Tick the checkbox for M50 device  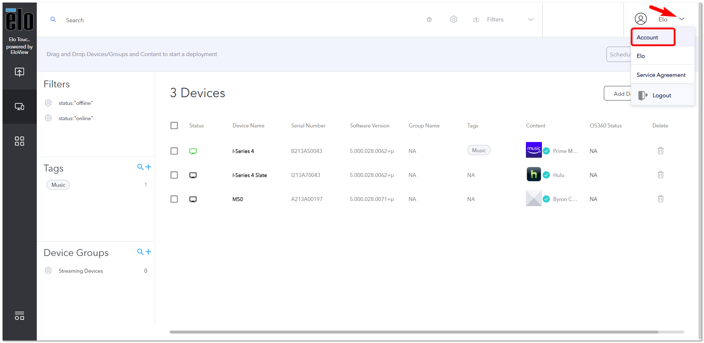pyautogui.click(x=174, y=199)
